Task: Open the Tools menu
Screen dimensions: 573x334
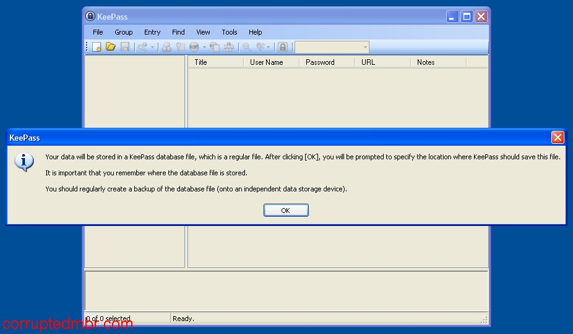Action: point(230,32)
